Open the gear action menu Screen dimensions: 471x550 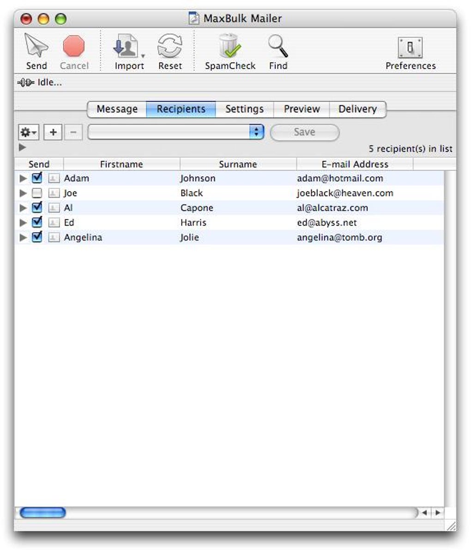point(29,132)
